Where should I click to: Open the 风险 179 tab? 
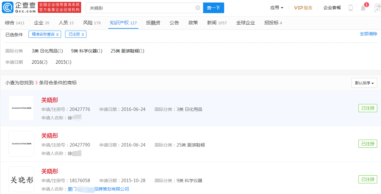[x=92, y=23]
